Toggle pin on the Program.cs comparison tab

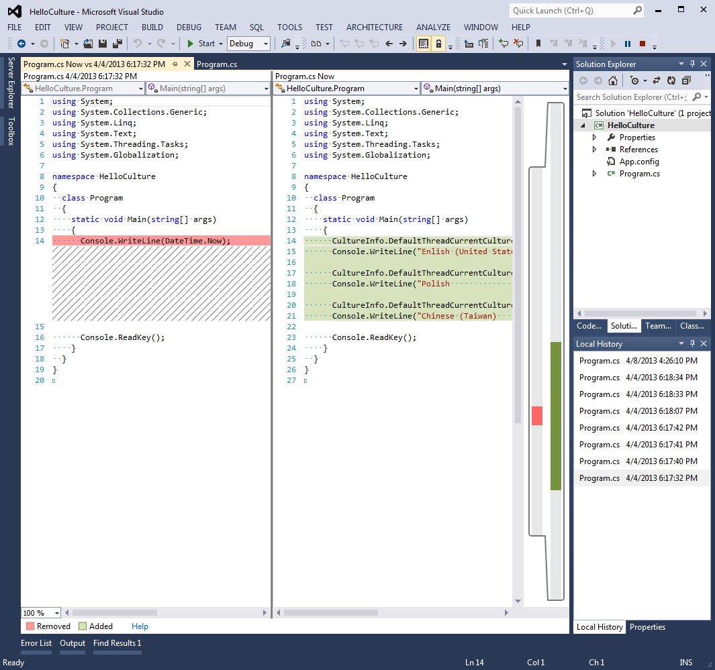pos(175,64)
